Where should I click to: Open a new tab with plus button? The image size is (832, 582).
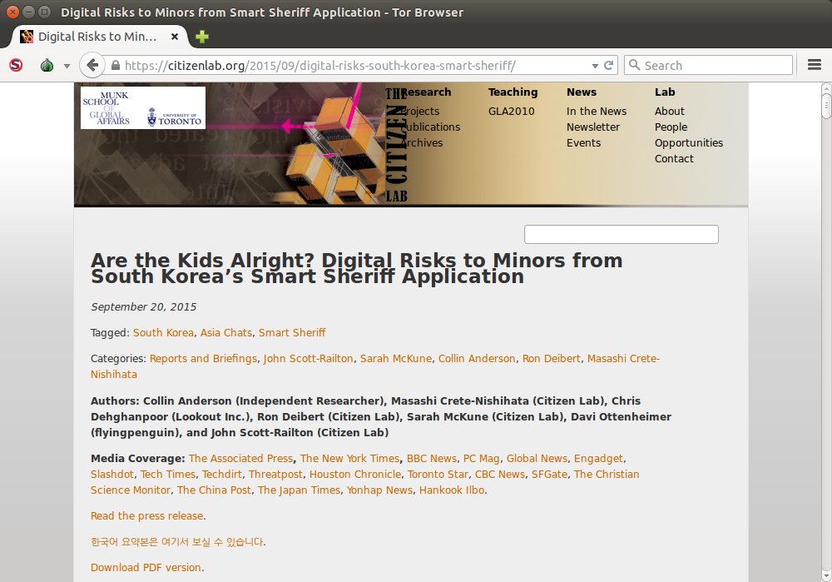tap(202, 37)
